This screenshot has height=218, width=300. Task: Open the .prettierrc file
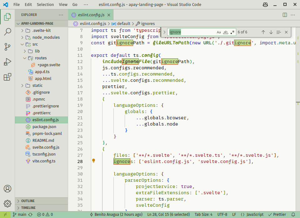tap(42, 113)
